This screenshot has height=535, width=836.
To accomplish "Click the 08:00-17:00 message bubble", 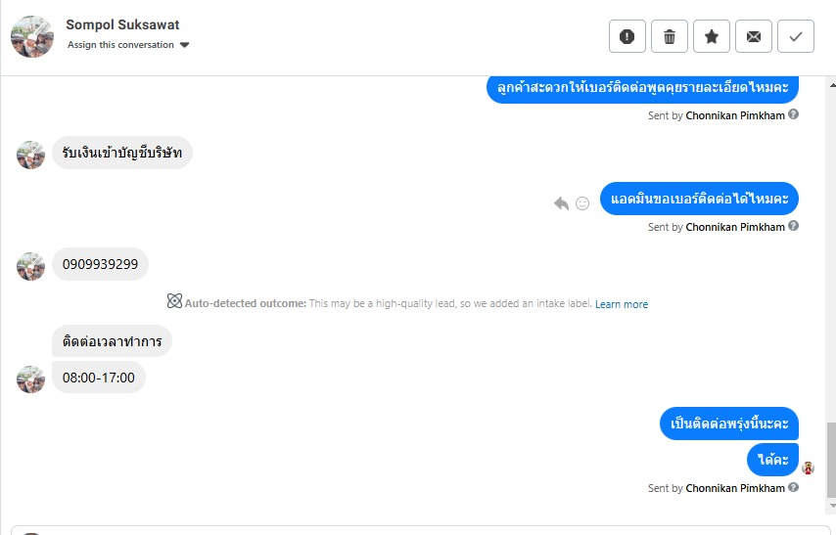I will [98, 377].
